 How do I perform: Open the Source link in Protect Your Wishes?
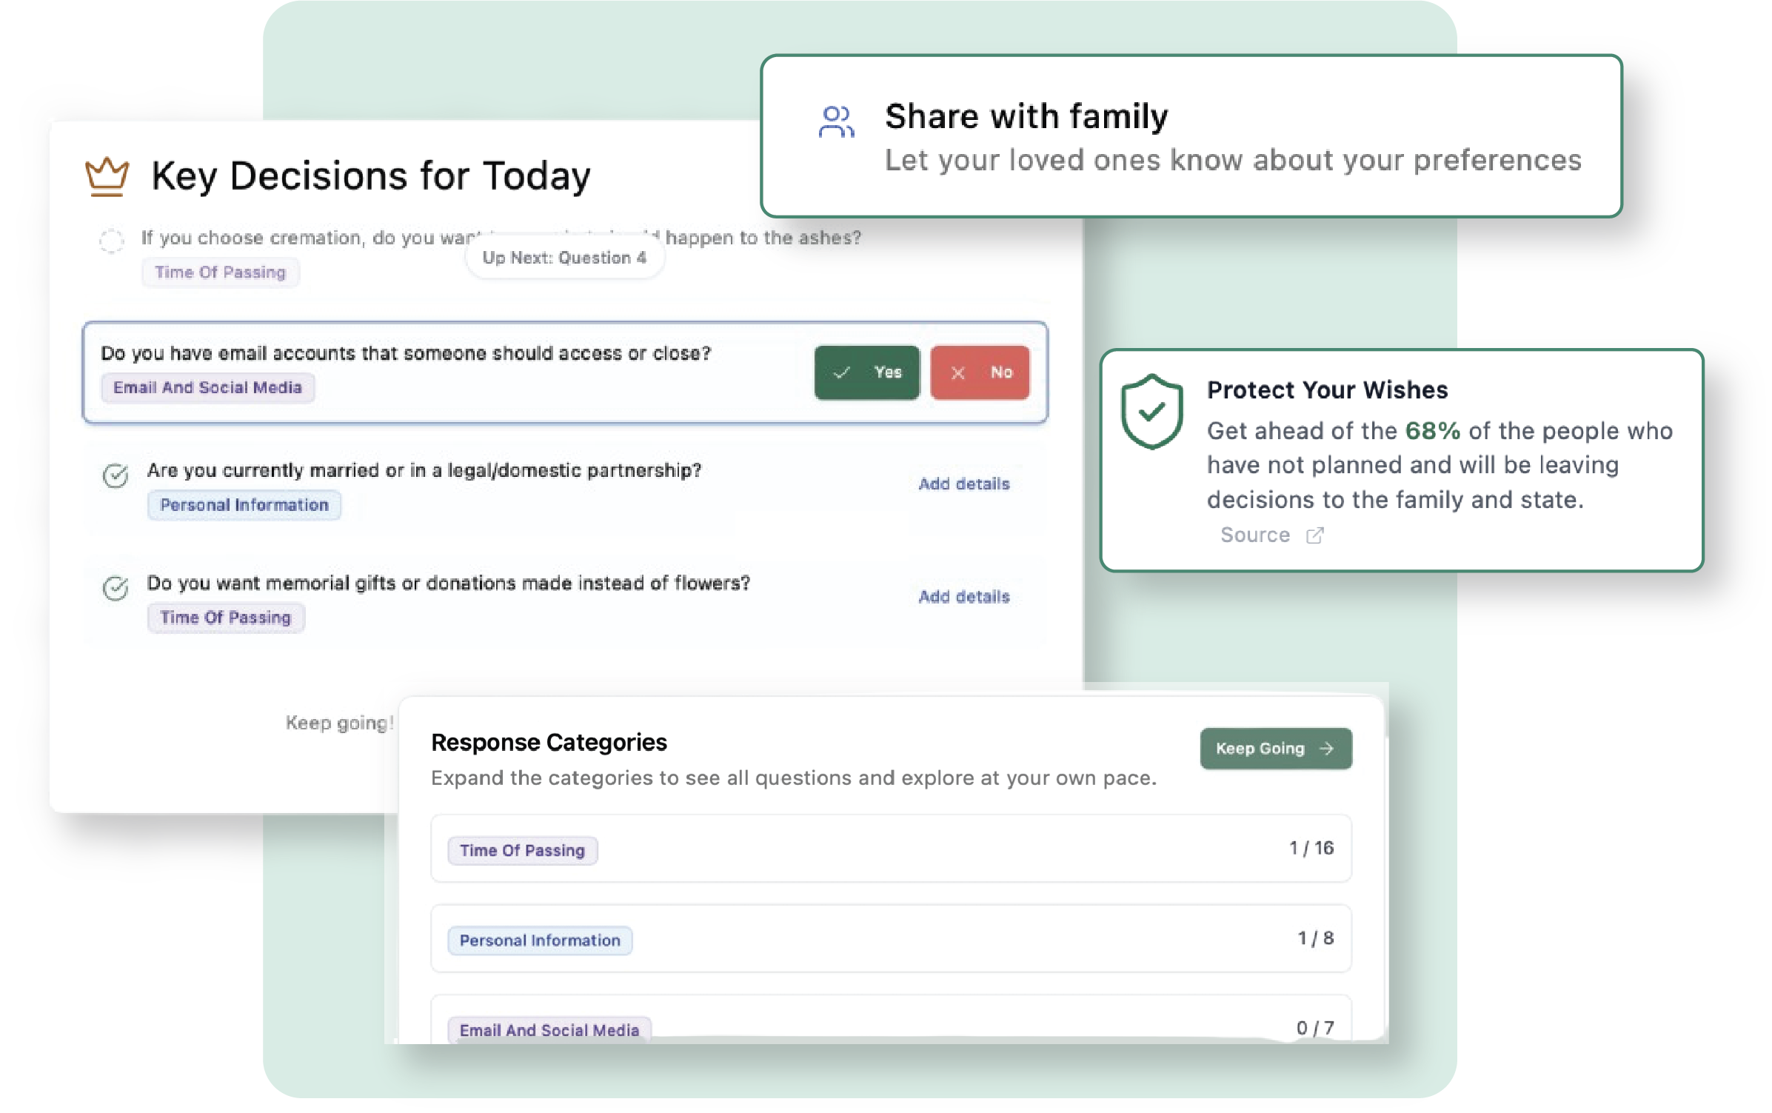tap(1255, 535)
